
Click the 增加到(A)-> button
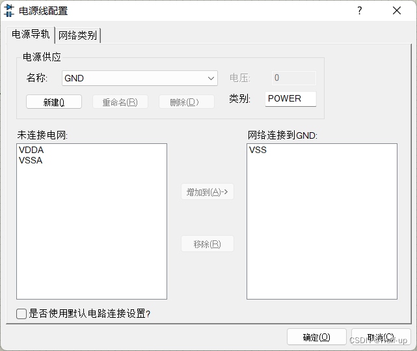coord(208,191)
